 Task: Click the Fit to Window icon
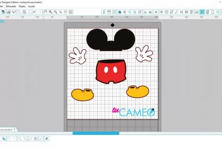point(71,12)
